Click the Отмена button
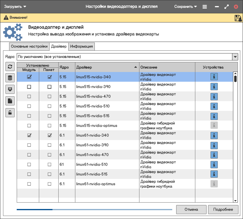 [191, 210]
